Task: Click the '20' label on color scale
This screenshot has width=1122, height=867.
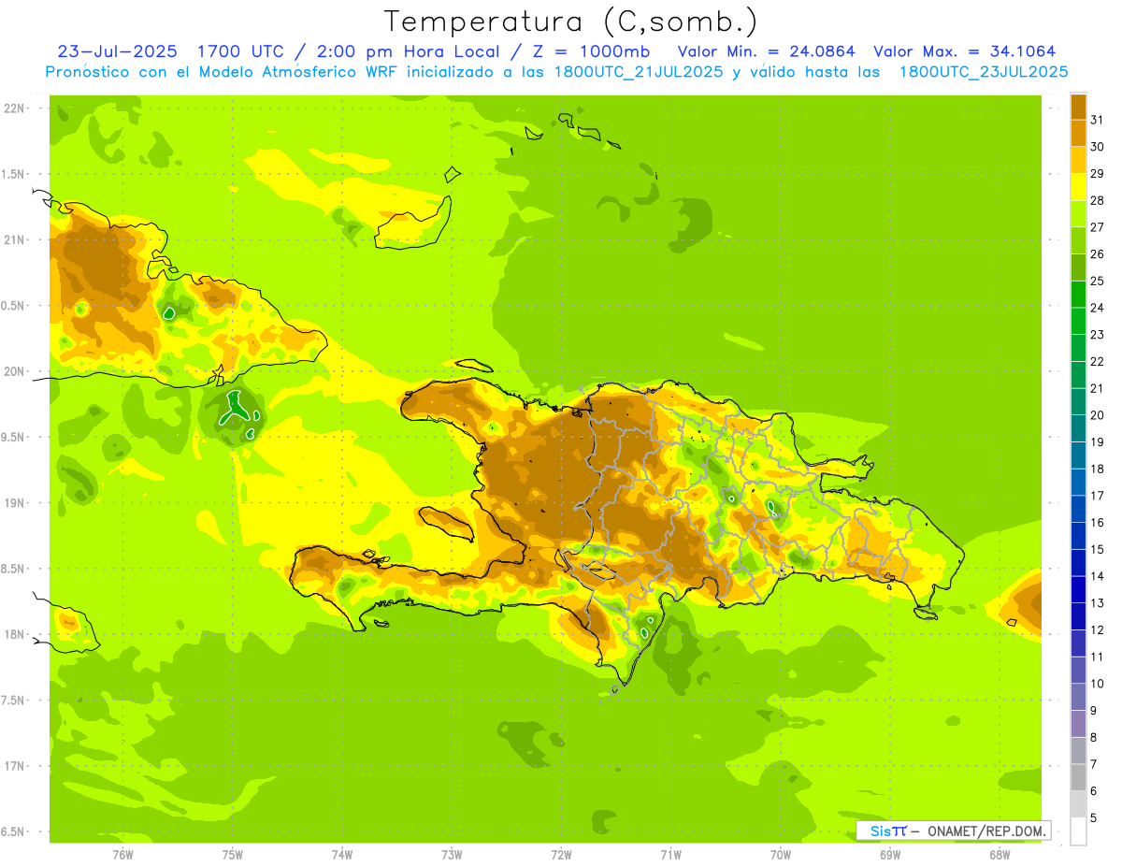Action: point(1097,415)
